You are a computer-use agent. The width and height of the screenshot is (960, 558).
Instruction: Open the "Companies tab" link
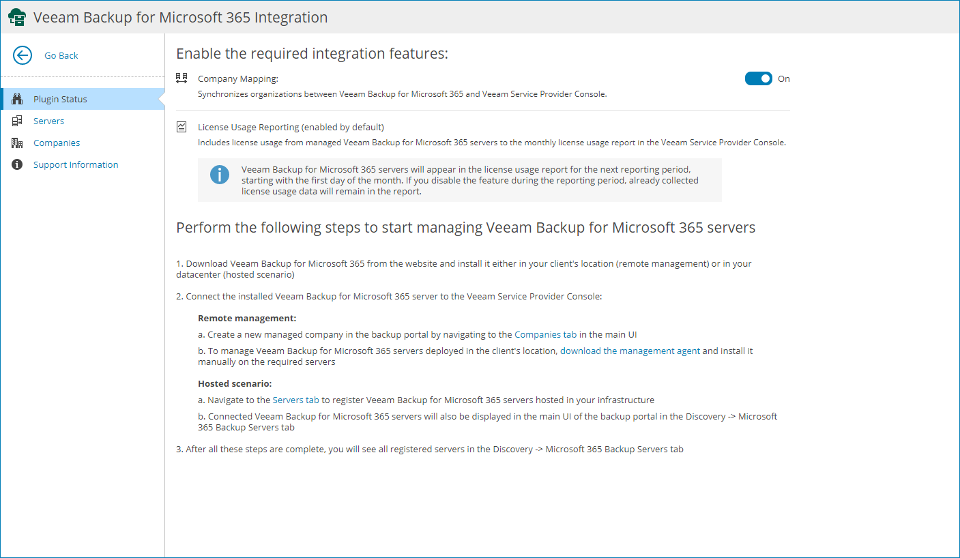[x=546, y=334]
